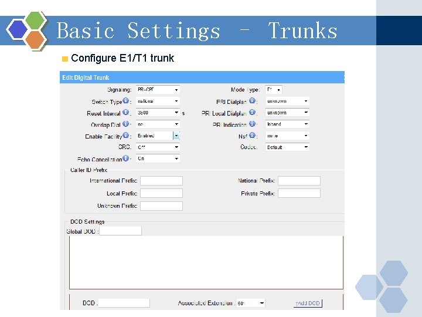
Task: Click the DOD input field
Action: [x=124, y=303]
